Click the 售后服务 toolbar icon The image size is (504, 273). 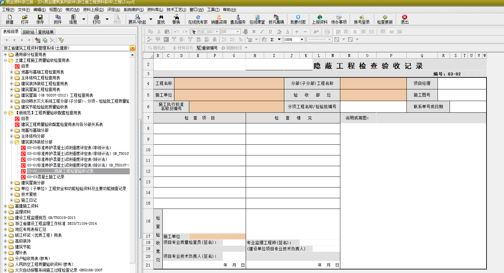(x=238, y=19)
